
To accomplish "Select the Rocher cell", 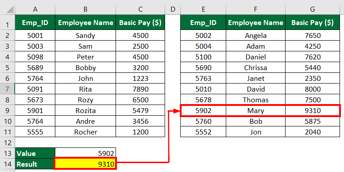I will pos(86,132).
